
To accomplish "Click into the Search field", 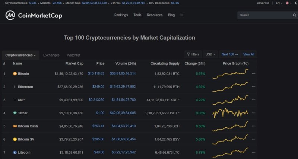I will 265,15.
